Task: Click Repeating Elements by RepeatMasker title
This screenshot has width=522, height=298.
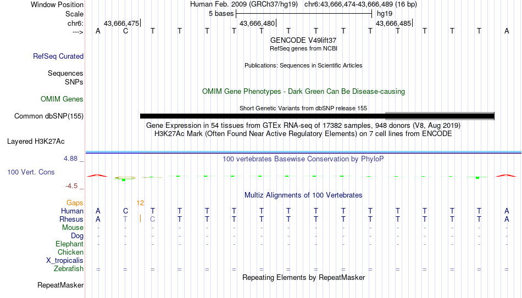Action: tap(303, 277)
